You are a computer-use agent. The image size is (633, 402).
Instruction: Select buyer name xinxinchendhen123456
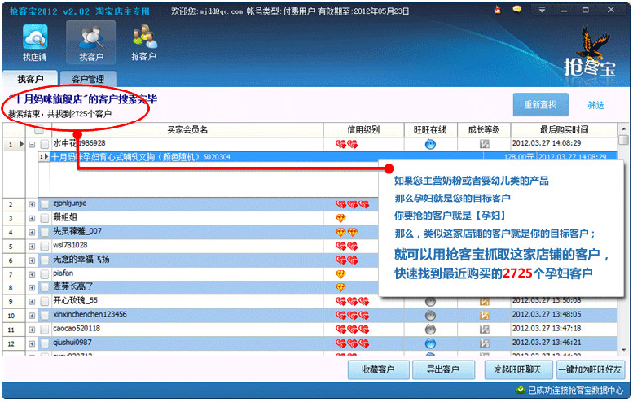[90, 314]
